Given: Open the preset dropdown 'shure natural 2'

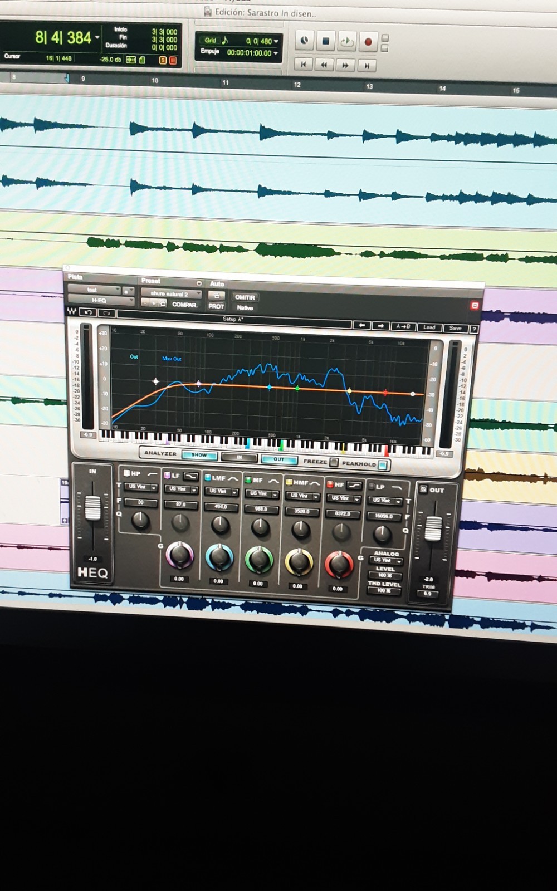Looking at the screenshot, I should [172, 293].
